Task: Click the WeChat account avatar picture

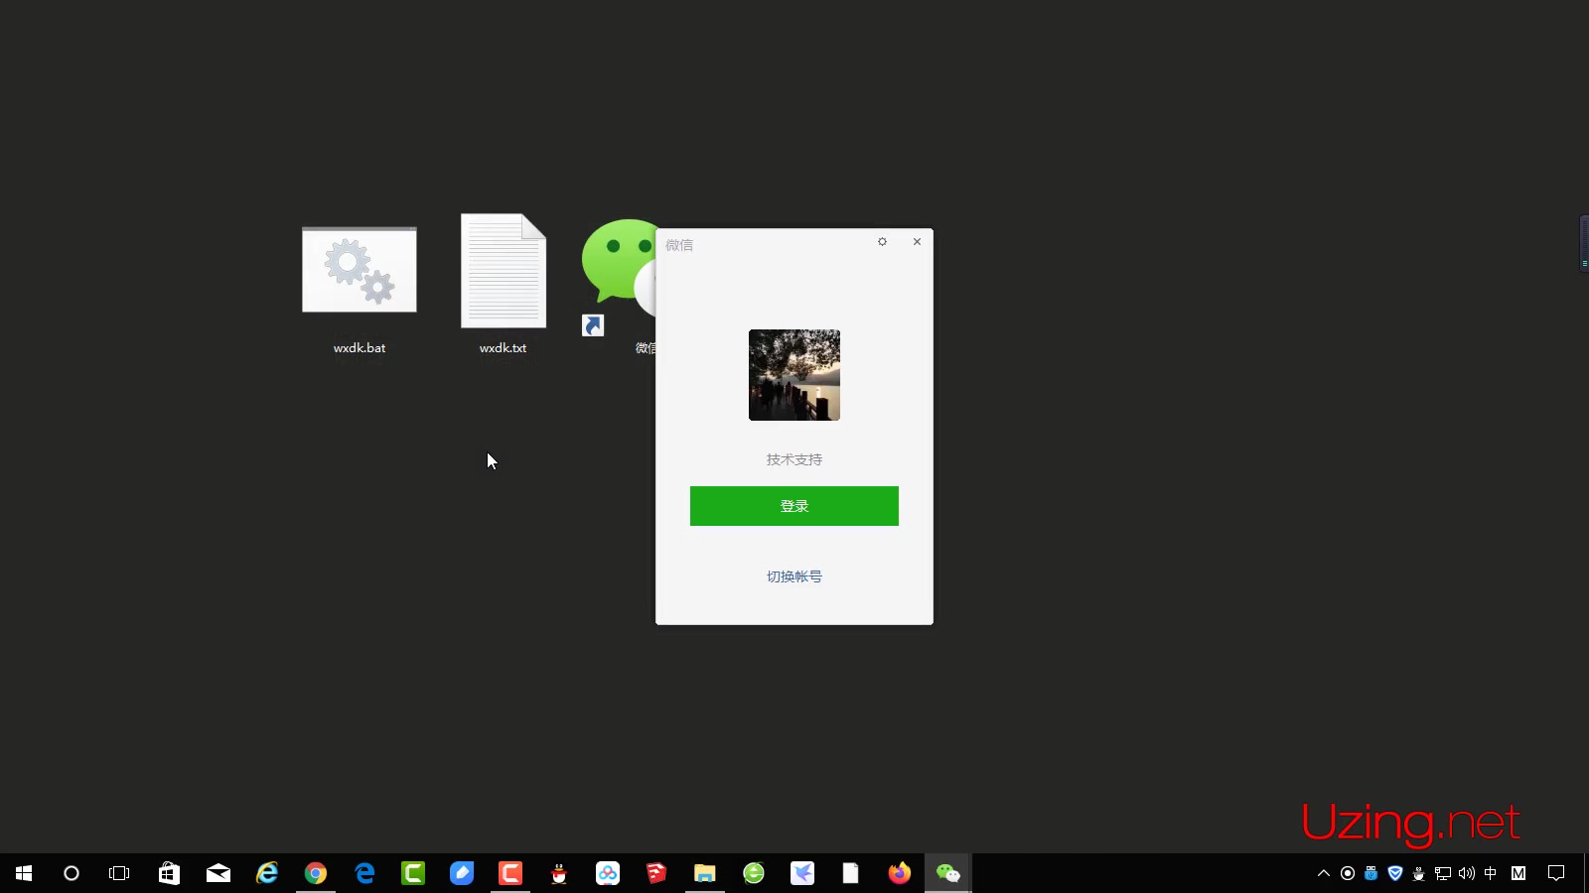Action: click(794, 375)
